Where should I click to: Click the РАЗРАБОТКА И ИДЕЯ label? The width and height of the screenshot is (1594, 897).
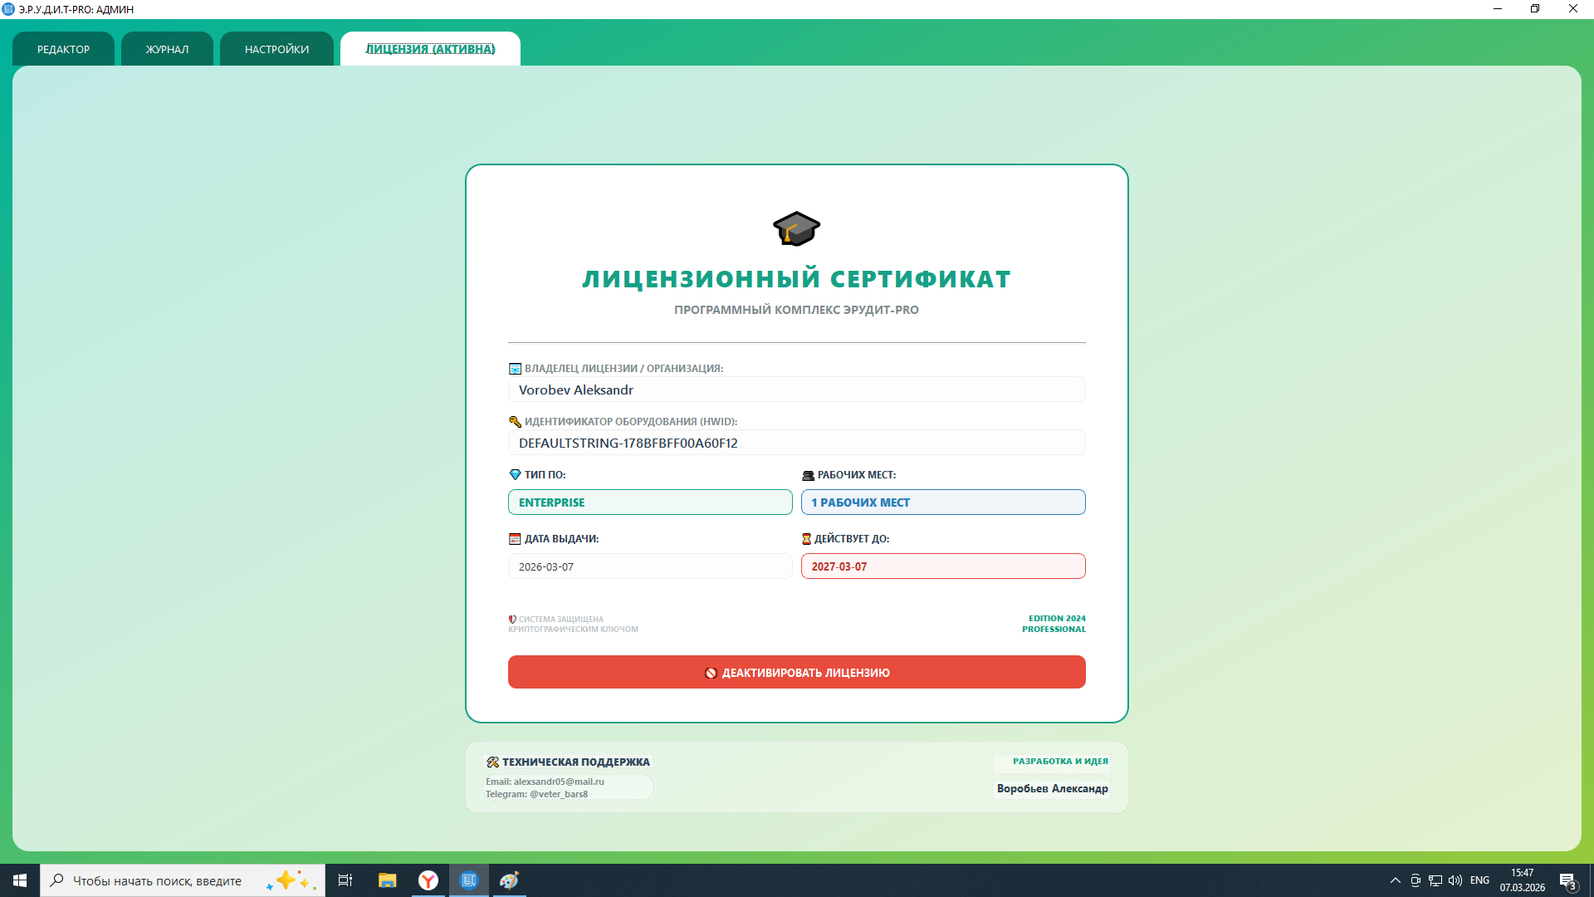(1060, 761)
